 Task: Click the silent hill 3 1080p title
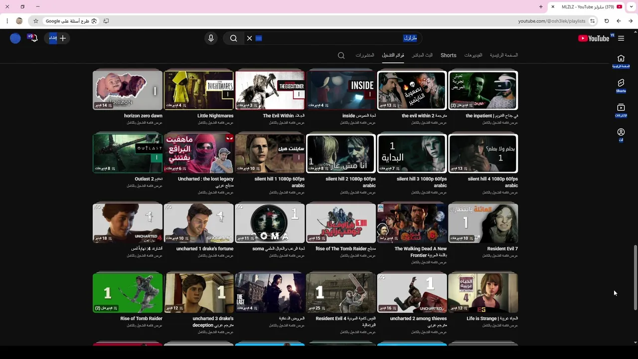[422, 182]
